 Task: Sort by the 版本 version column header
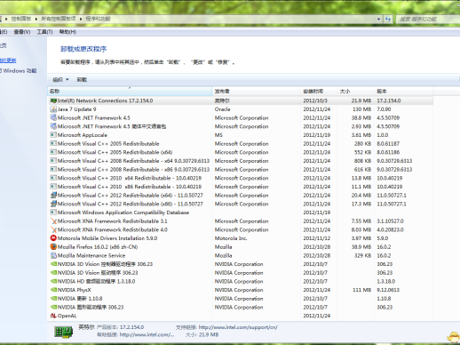point(404,92)
